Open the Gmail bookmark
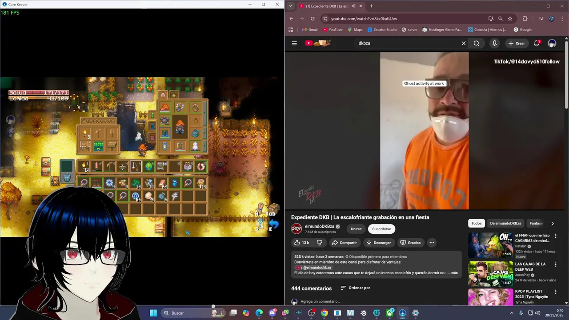 click(x=310, y=30)
